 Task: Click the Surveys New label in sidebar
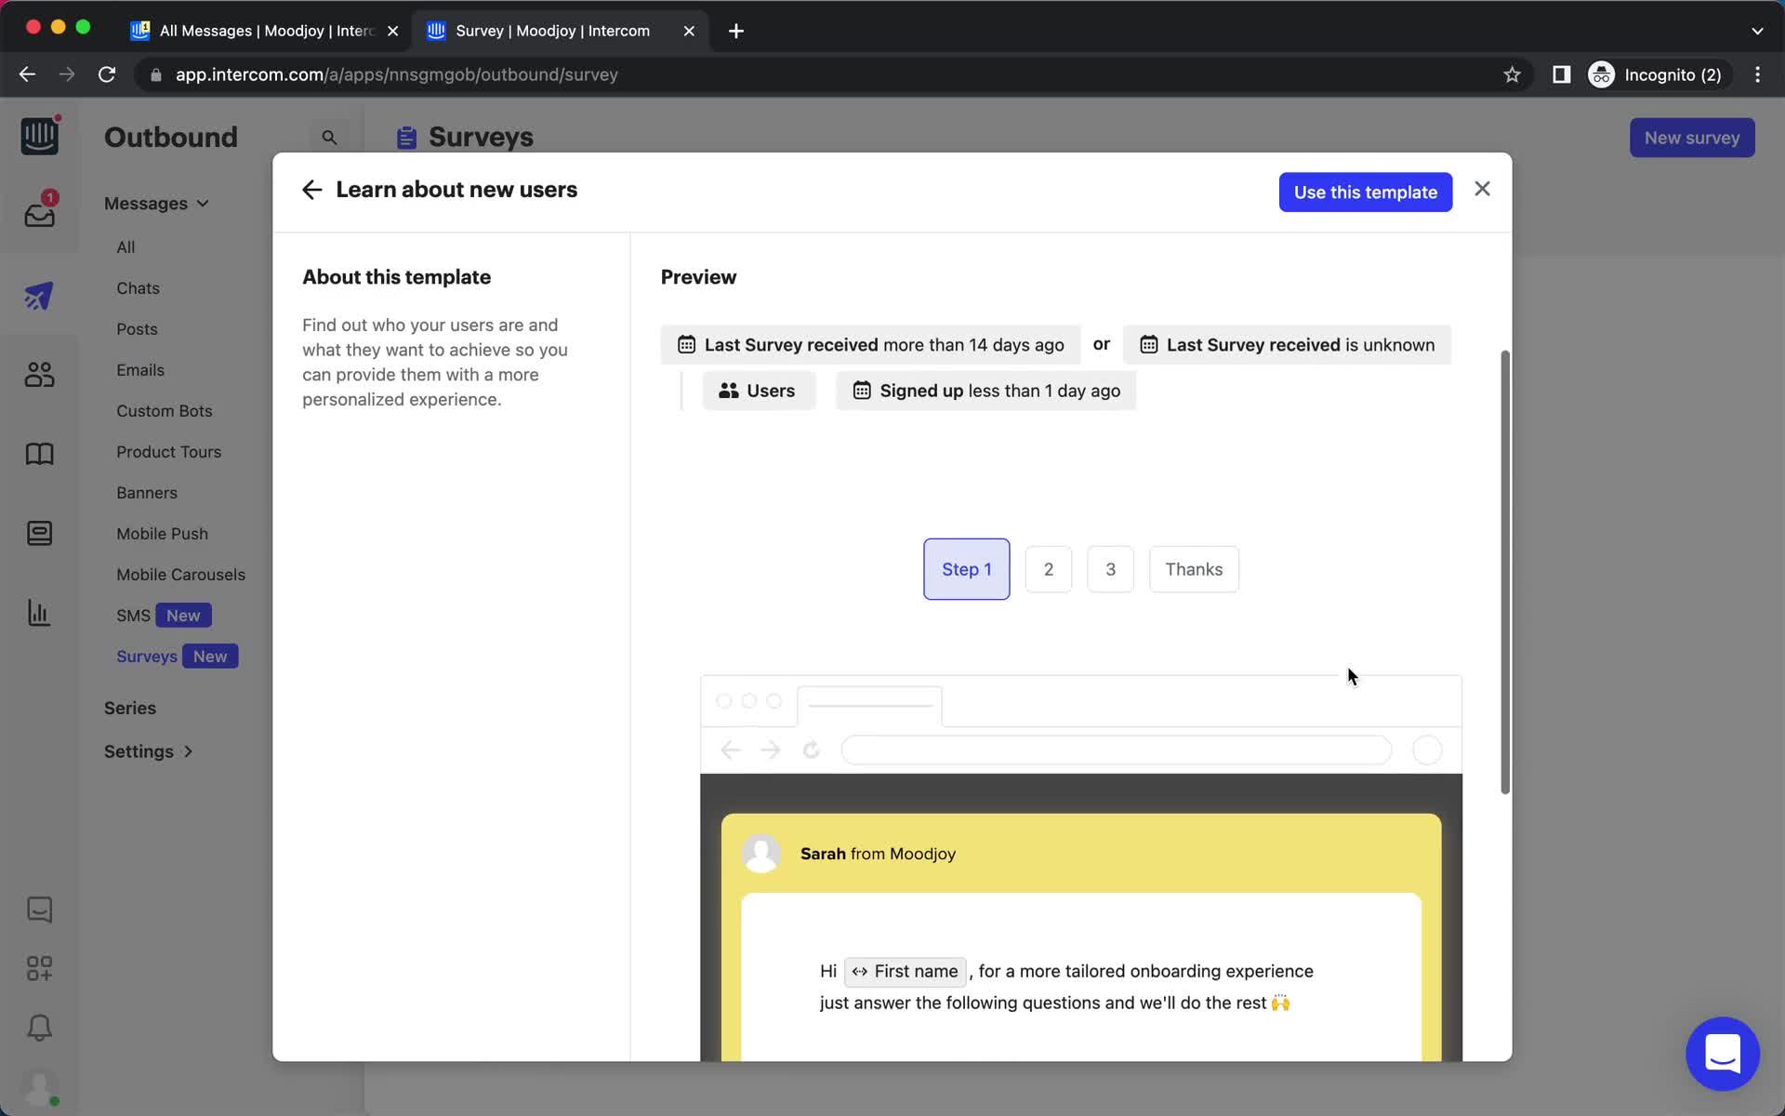[175, 656]
